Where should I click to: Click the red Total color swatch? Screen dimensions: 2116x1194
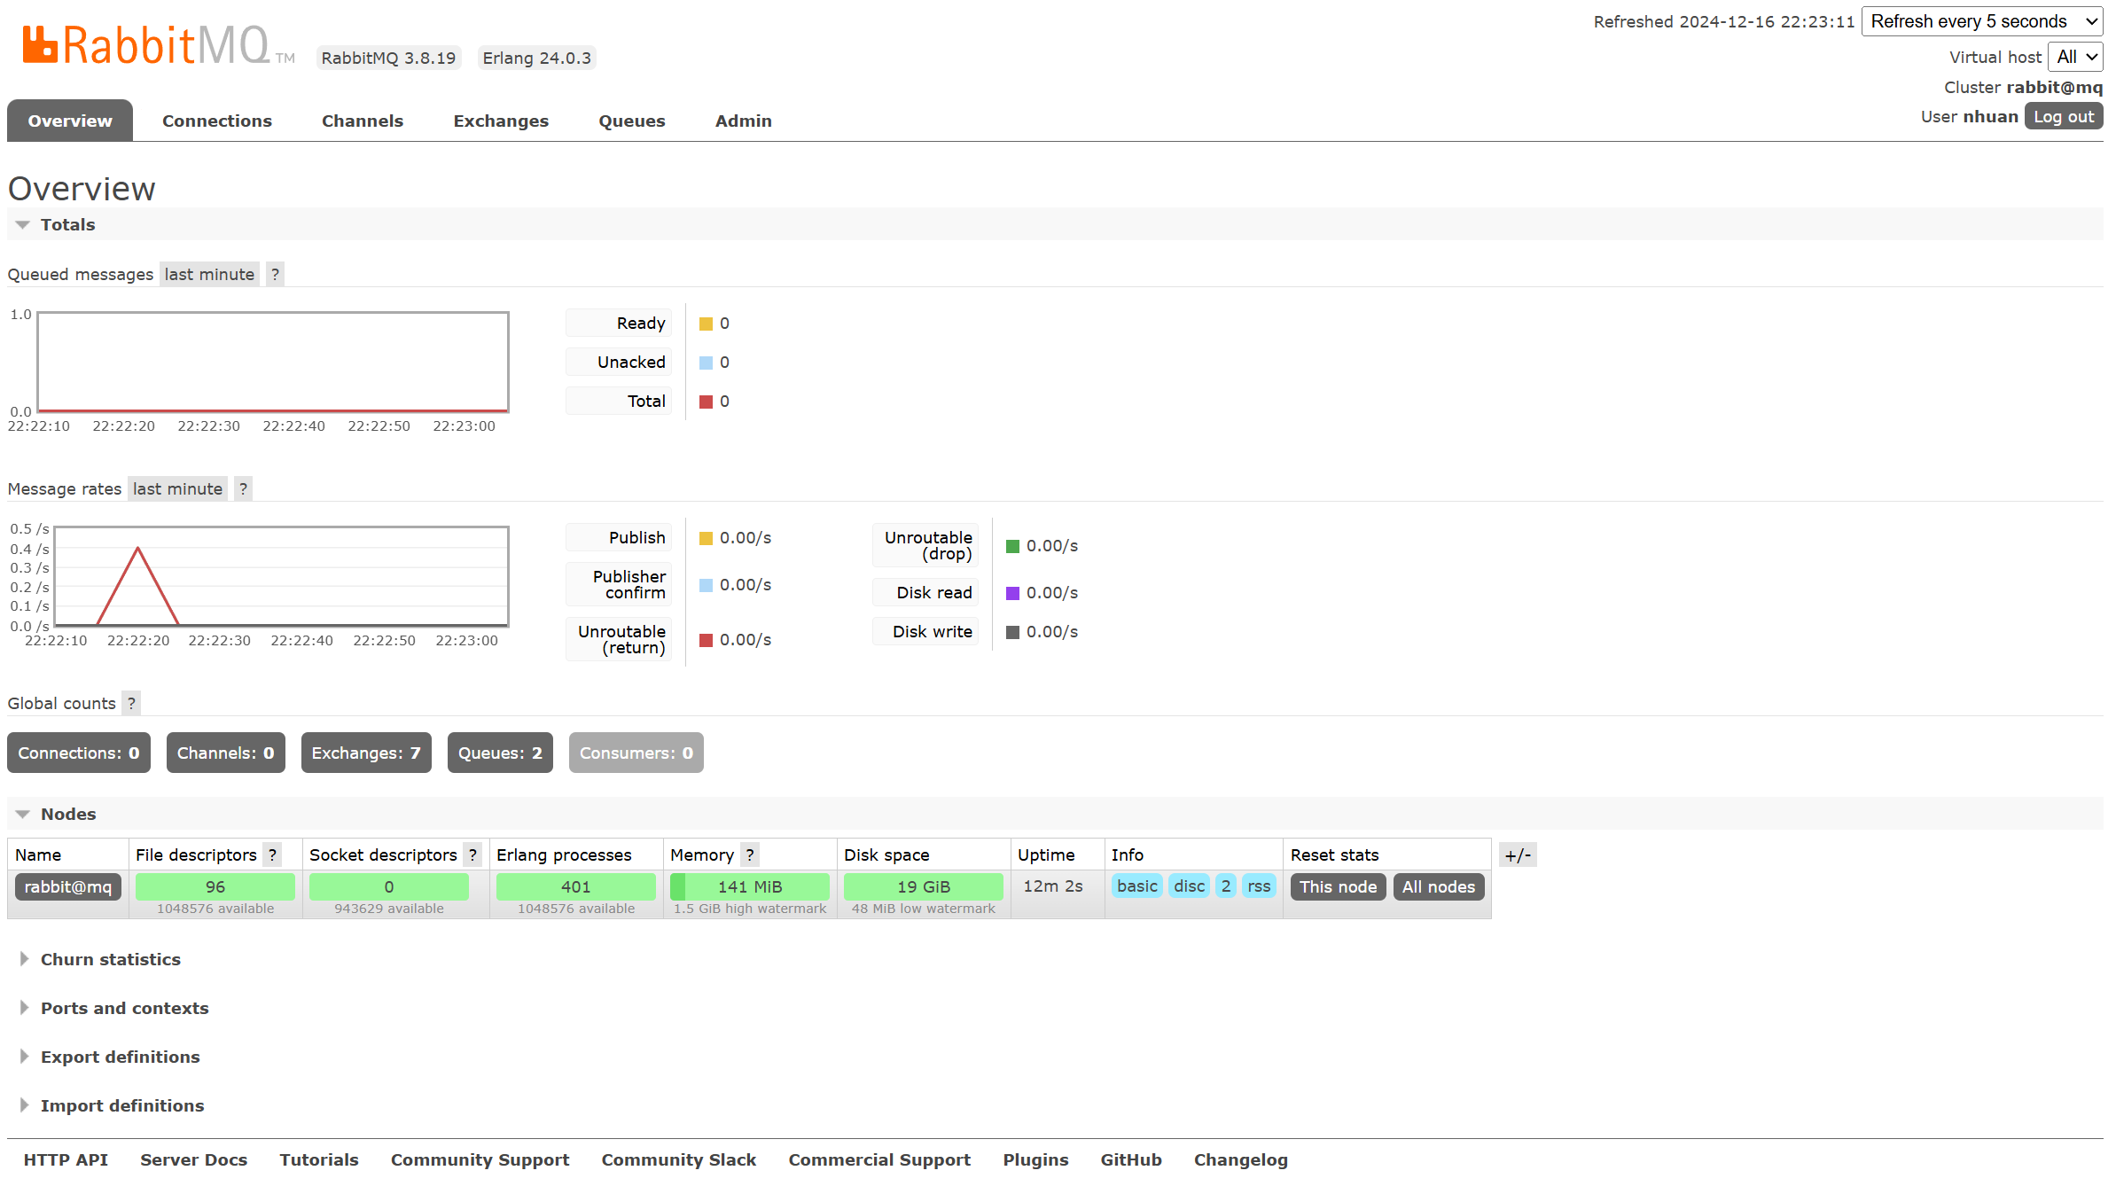(x=706, y=402)
